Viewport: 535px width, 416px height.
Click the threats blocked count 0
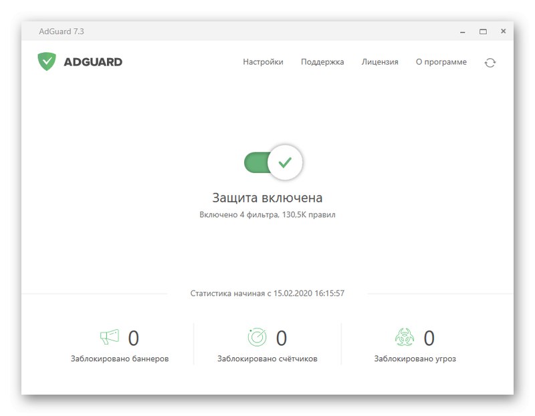point(429,339)
